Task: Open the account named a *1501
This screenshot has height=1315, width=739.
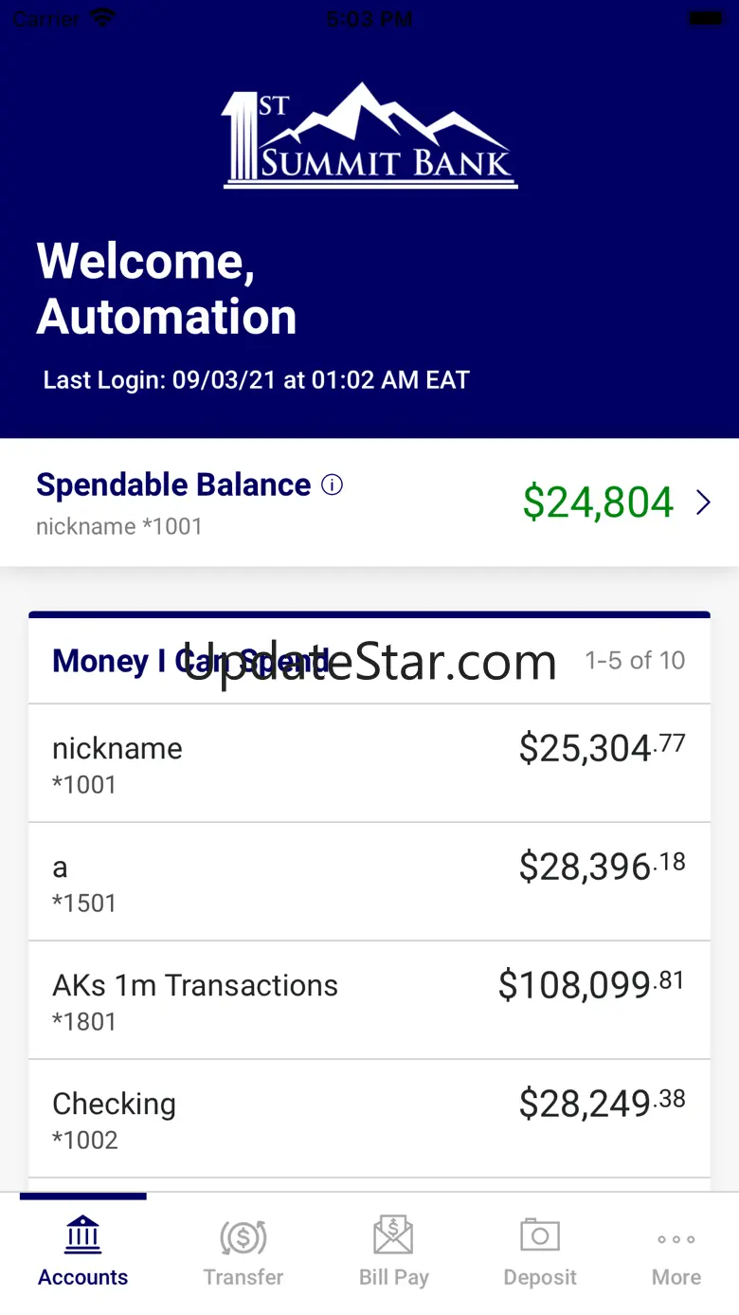Action: coord(369,882)
